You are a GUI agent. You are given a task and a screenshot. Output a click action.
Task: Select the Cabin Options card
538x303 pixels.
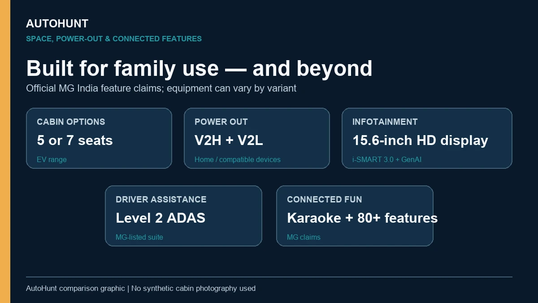(x=99, y=138)
